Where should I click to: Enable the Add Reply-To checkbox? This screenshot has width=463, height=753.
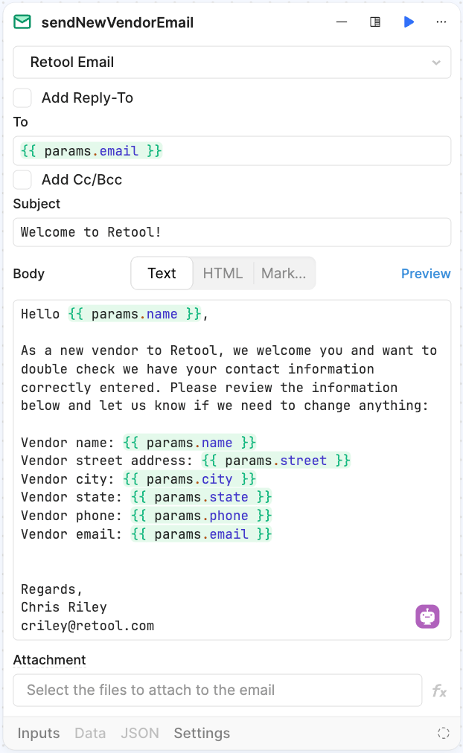[x=22, y=98]
